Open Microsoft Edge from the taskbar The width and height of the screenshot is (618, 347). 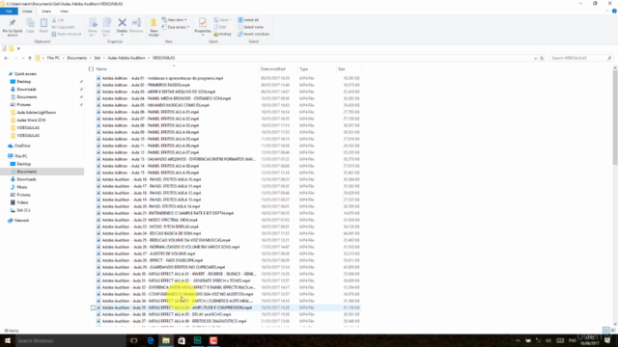(151, 340)
